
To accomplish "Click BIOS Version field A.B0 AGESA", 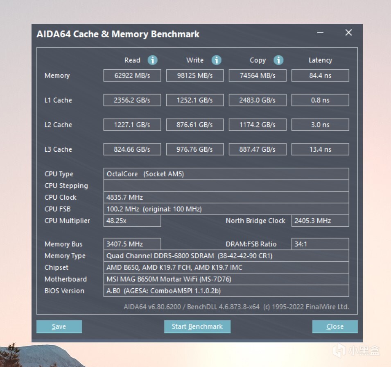I will tap(226, 291).
